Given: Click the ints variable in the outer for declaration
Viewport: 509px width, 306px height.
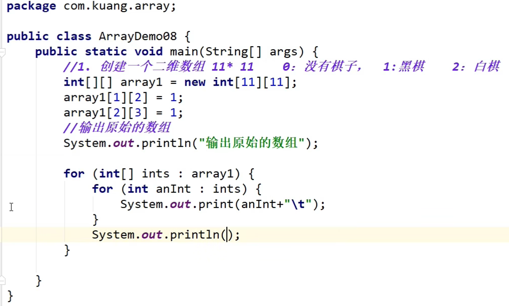Looking at the screenshot, I should (155, 174).
